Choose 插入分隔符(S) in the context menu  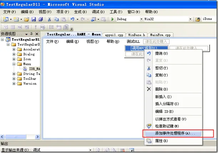coord(173,104)
